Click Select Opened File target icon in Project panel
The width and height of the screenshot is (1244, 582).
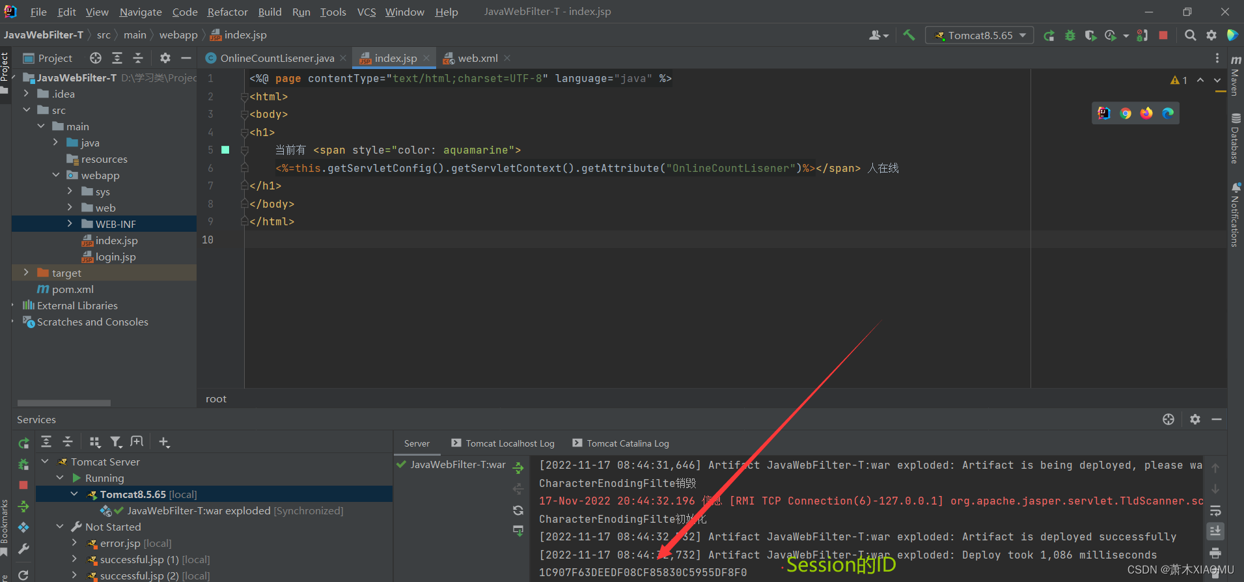click(x=96, y=58)
